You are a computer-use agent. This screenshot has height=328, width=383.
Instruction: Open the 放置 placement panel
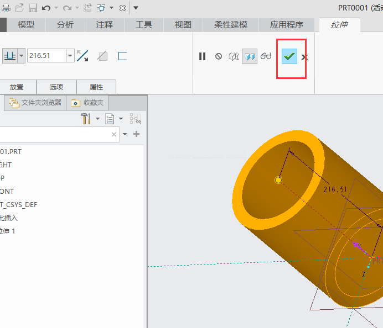tap(17, 87)
